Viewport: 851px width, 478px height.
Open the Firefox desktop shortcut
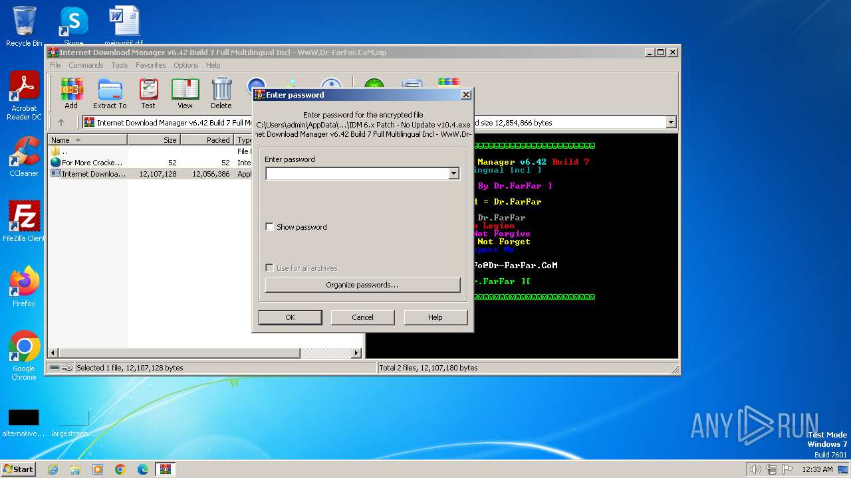(x=24, y=287)
